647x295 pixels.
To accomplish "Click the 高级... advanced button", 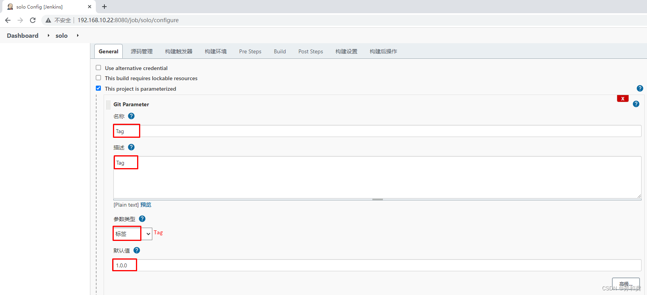I will coord(626,284).
